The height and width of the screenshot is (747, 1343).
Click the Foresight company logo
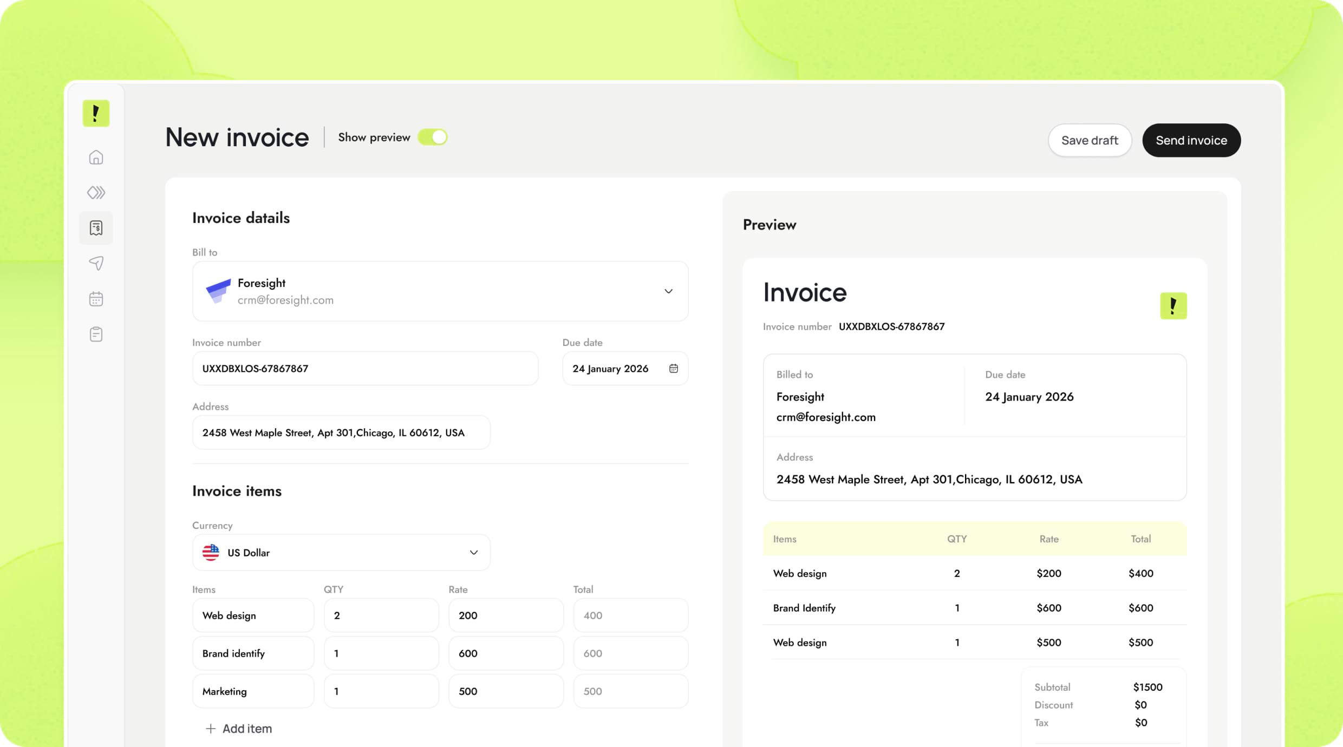218,291
